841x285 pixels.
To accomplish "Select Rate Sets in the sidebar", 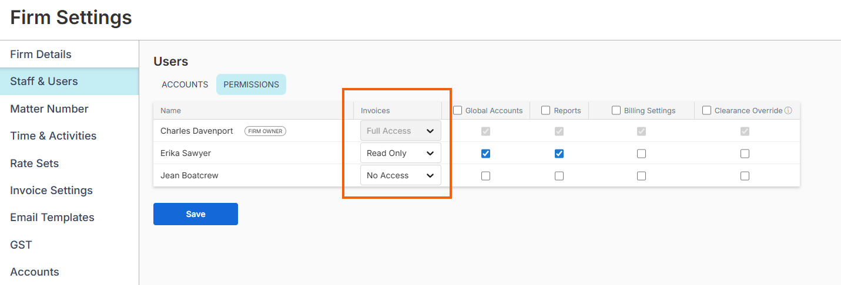I will tap(34, 163).
